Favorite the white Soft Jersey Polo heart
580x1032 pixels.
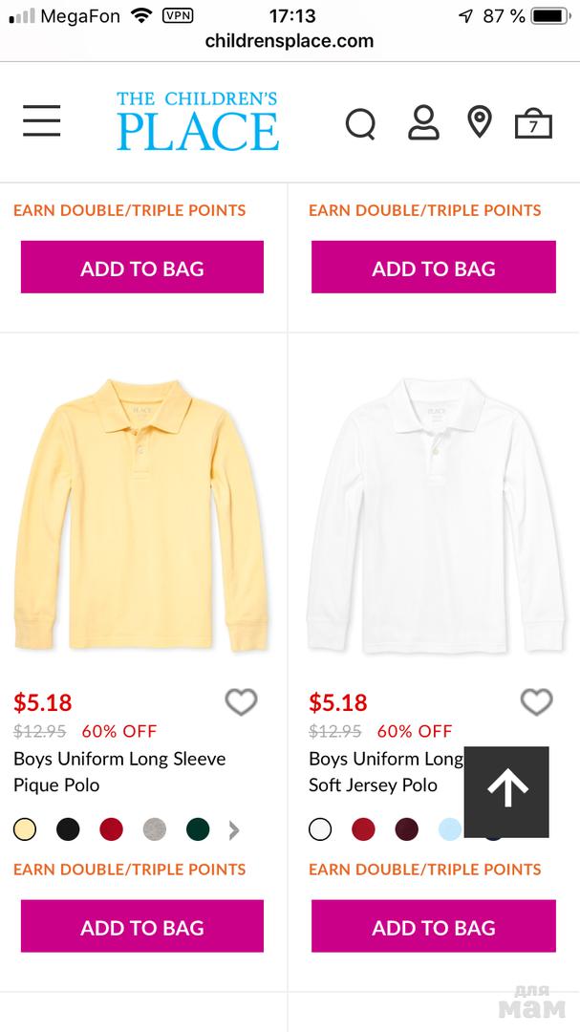536,702
